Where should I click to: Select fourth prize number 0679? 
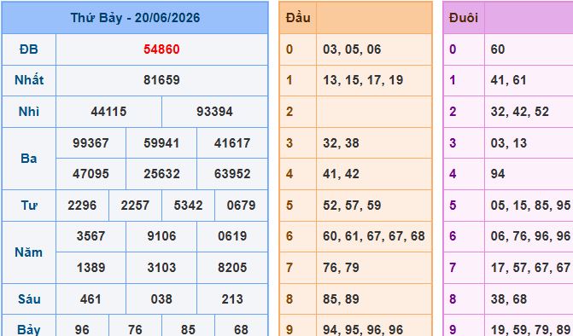coord(241,206)
